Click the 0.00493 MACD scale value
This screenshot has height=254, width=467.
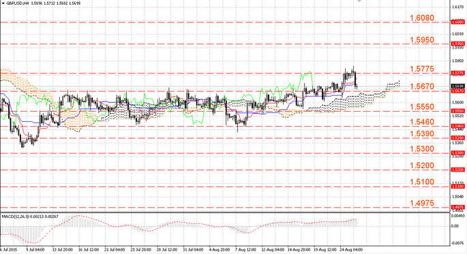(x=457, y=215)
